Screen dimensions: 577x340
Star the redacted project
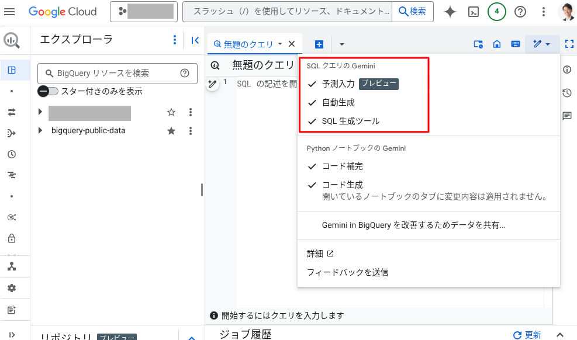[x=171, y=112]
